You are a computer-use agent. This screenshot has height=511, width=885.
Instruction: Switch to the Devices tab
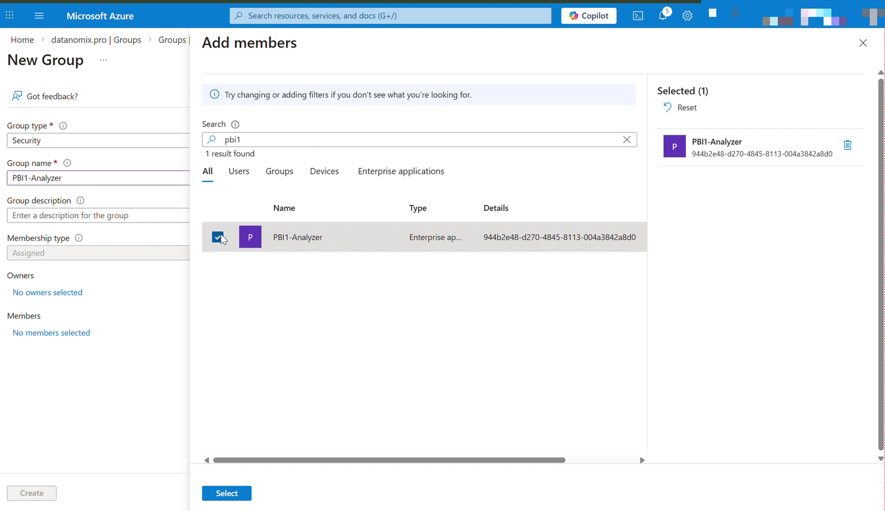tap(324, 171)
